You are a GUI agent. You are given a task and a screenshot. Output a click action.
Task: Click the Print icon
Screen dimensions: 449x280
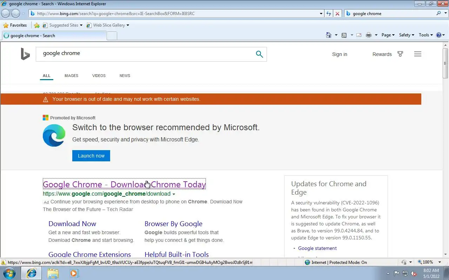pos(368,35)
